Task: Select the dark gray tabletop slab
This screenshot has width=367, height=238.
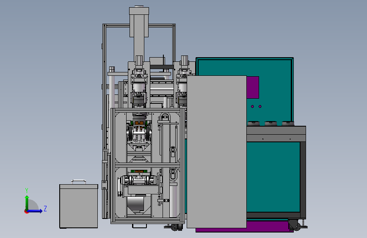Action: coord(276,133)
